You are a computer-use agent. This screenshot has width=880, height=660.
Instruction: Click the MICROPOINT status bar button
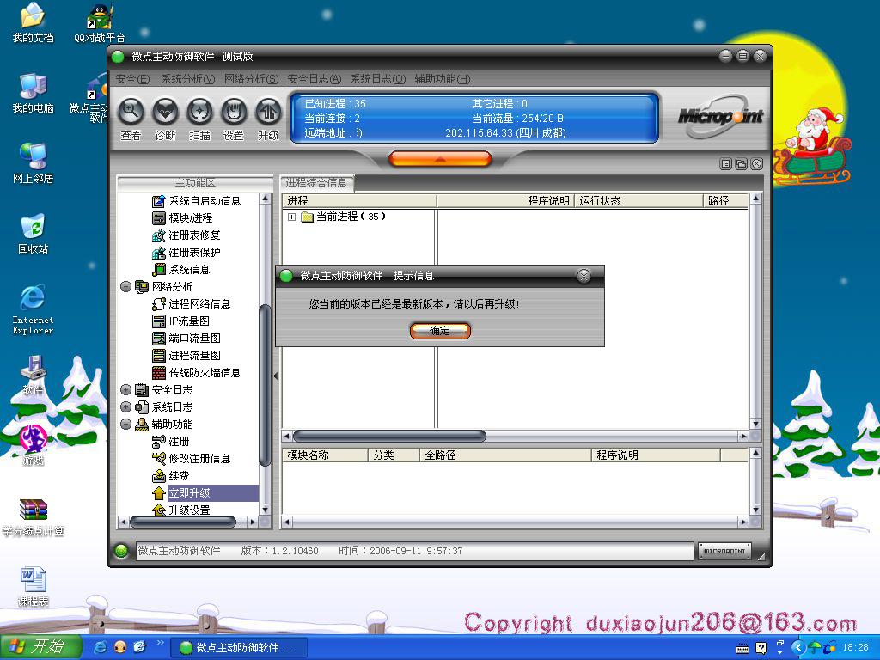pyautogui.click(x=724, y=551)
